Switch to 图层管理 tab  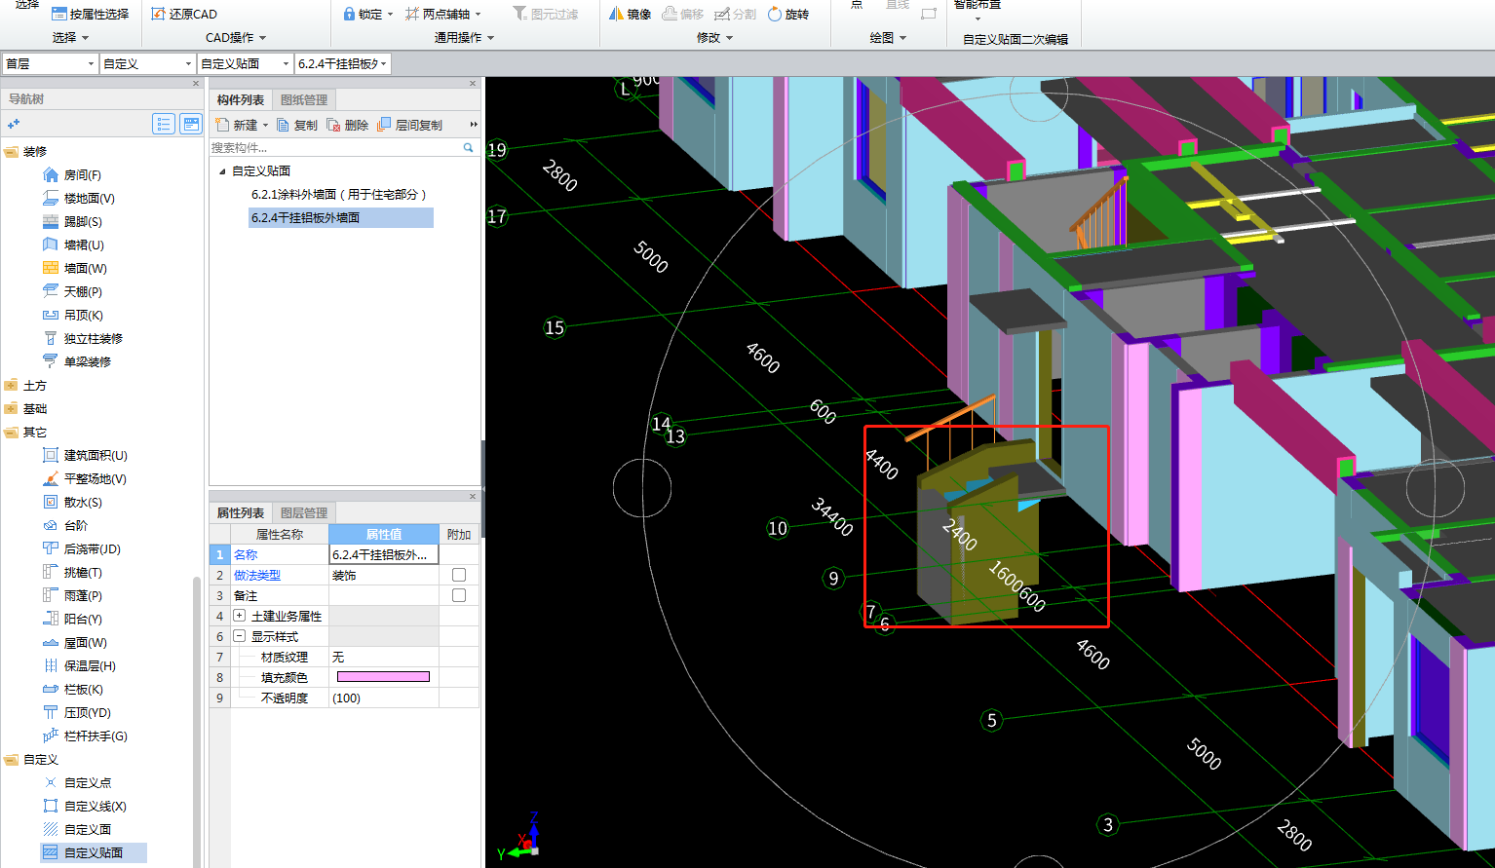[x=304, y=512]
